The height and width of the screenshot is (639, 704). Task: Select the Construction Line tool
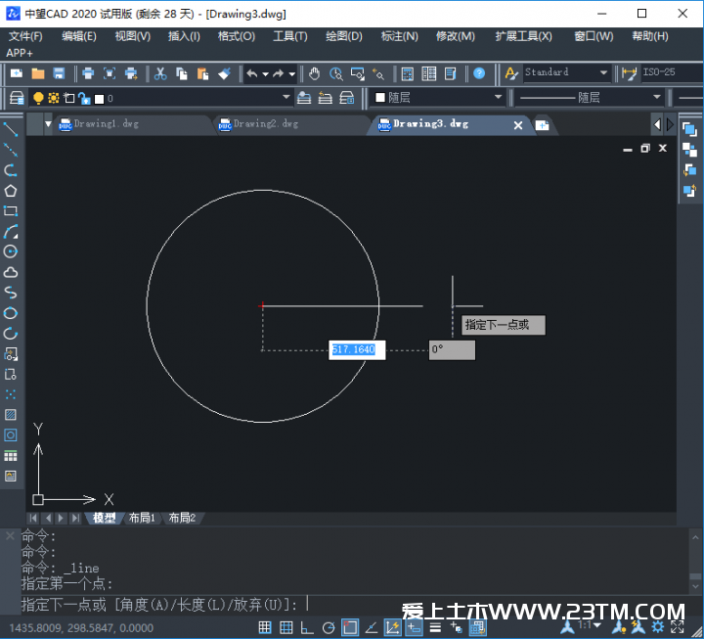[x=11, y=150]
